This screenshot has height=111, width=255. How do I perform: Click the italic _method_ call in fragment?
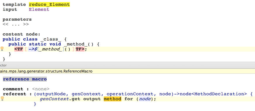click(51, 49)
